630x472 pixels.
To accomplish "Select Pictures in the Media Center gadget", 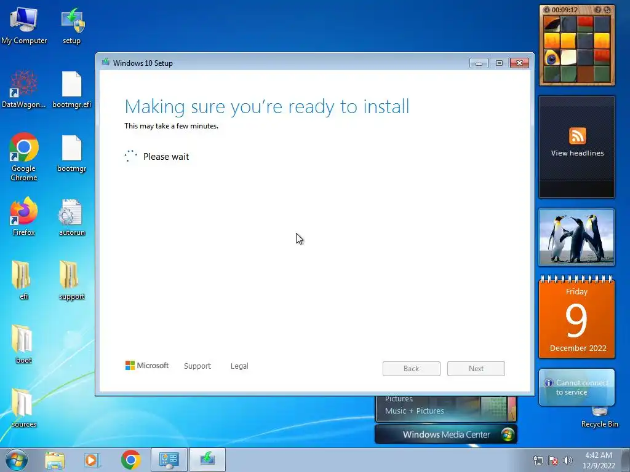I will (399, 399).
